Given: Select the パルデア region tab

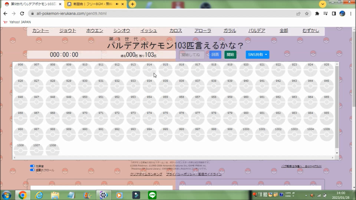Looking at the screenshot, I should pos(257,31).
